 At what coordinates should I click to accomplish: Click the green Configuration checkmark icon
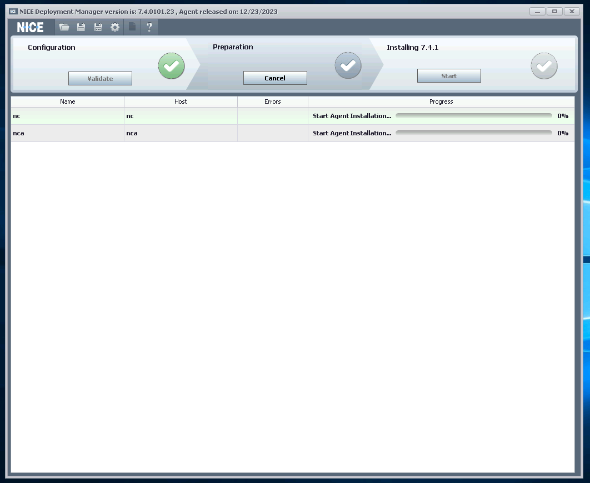tap(171, 66)
